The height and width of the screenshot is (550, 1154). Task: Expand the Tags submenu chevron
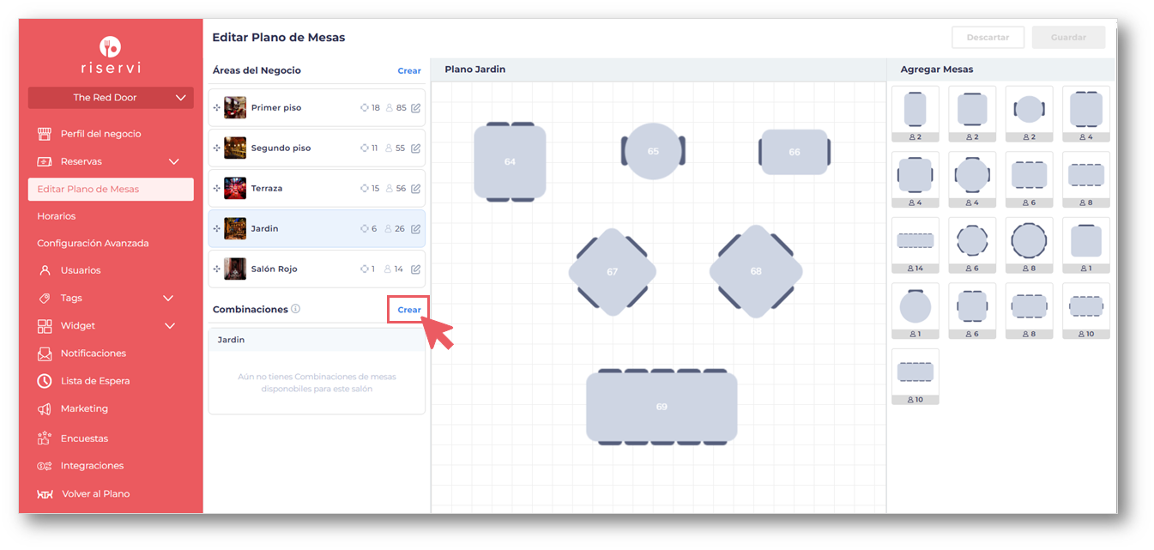click(168, 299)
